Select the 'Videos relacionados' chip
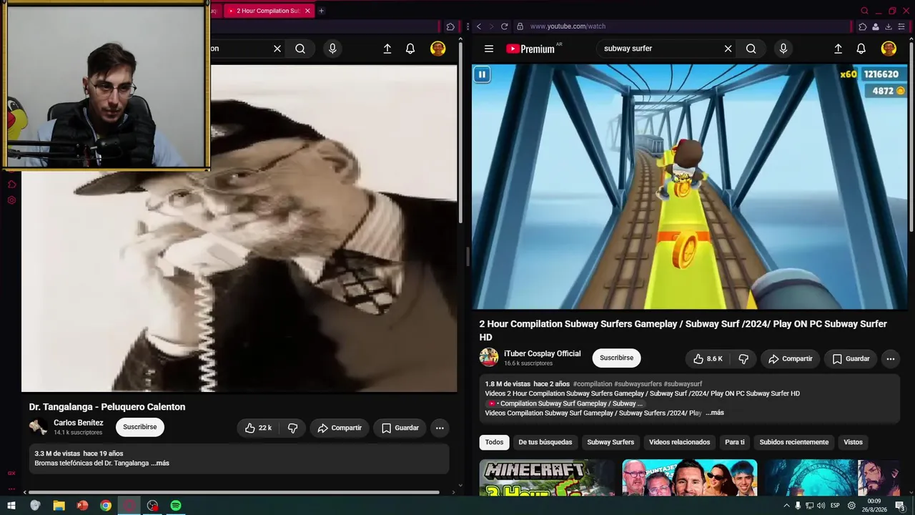Viewport: 915px width, 515px height. pos(679,442)
